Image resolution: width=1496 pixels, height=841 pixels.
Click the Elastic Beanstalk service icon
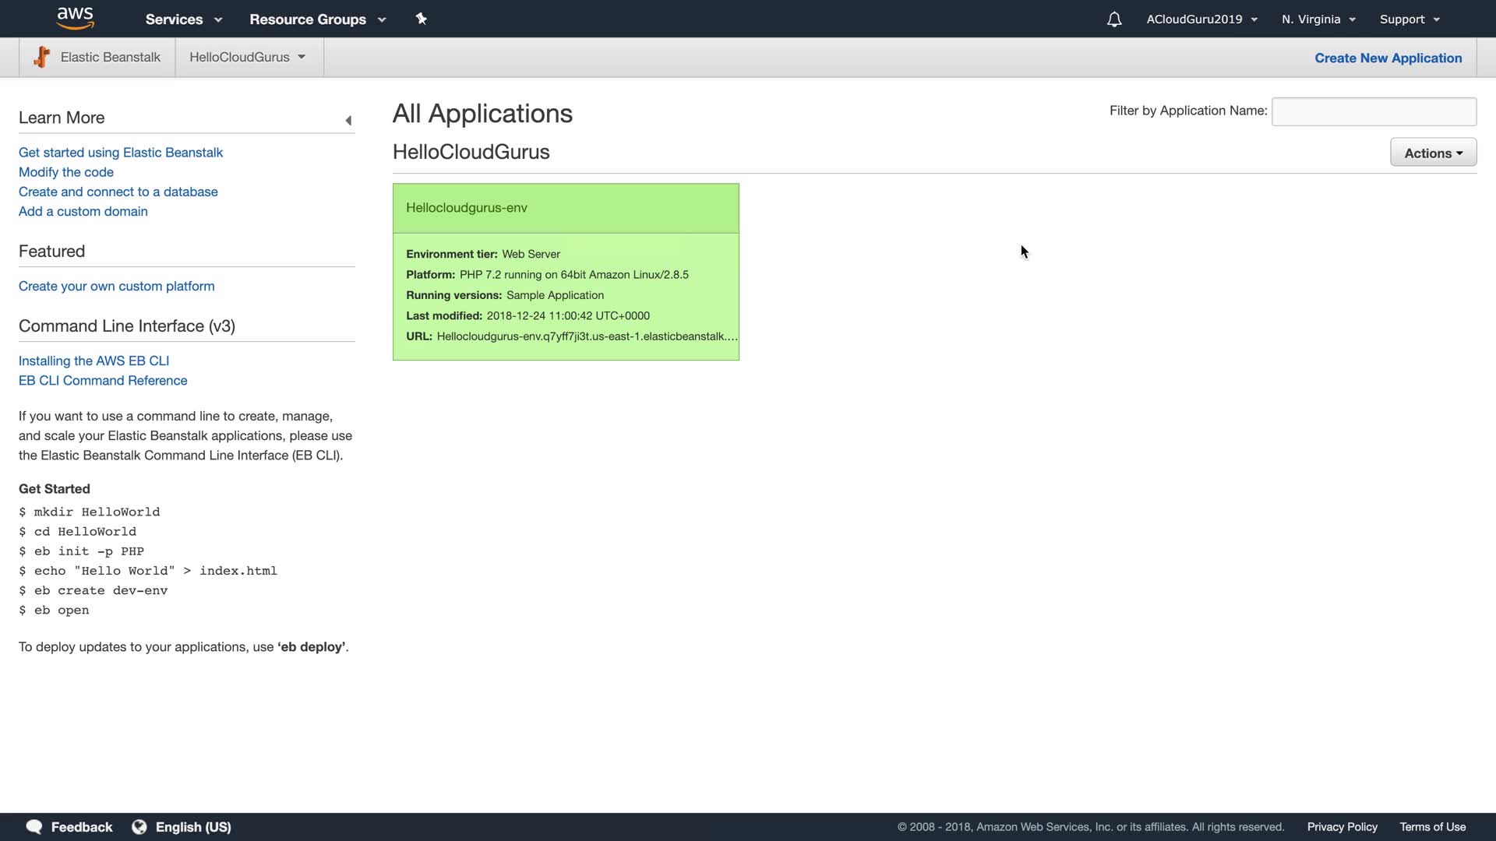pyautogui.click(x=42, y=57)
